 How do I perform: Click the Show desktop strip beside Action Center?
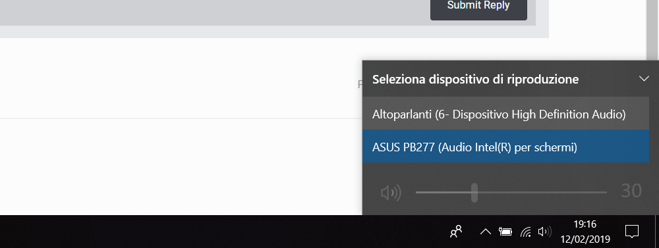tap(657, 232)
